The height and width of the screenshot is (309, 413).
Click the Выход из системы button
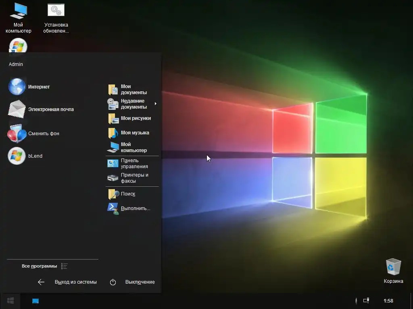coord(75,282)
